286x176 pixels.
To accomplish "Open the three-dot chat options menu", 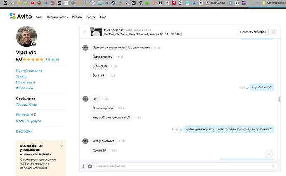I will (x=274, y=32).
